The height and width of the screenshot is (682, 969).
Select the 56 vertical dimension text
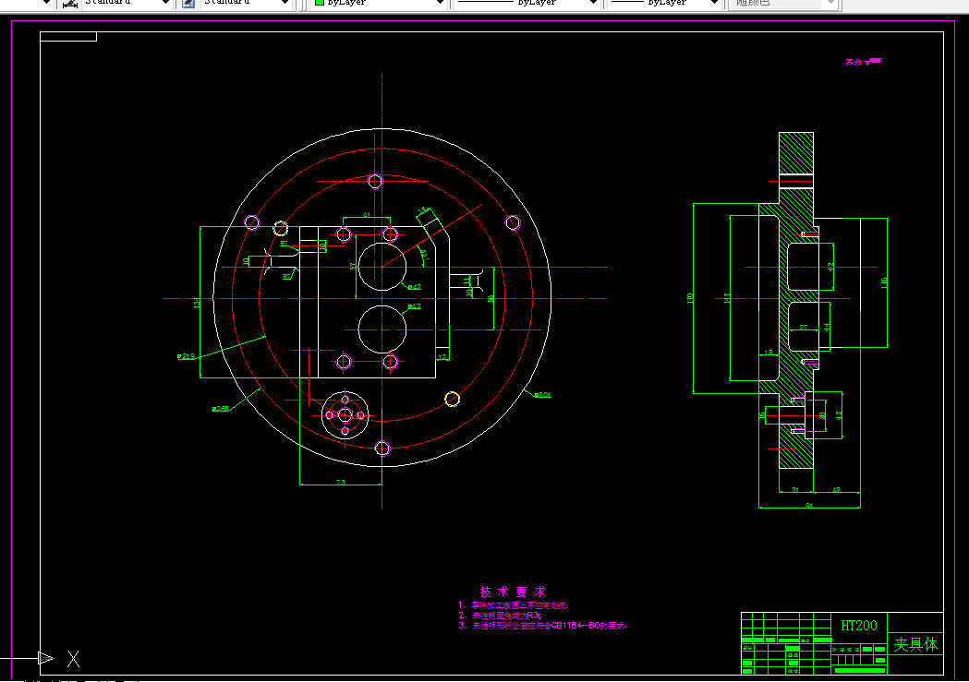(x=491, y=298)
